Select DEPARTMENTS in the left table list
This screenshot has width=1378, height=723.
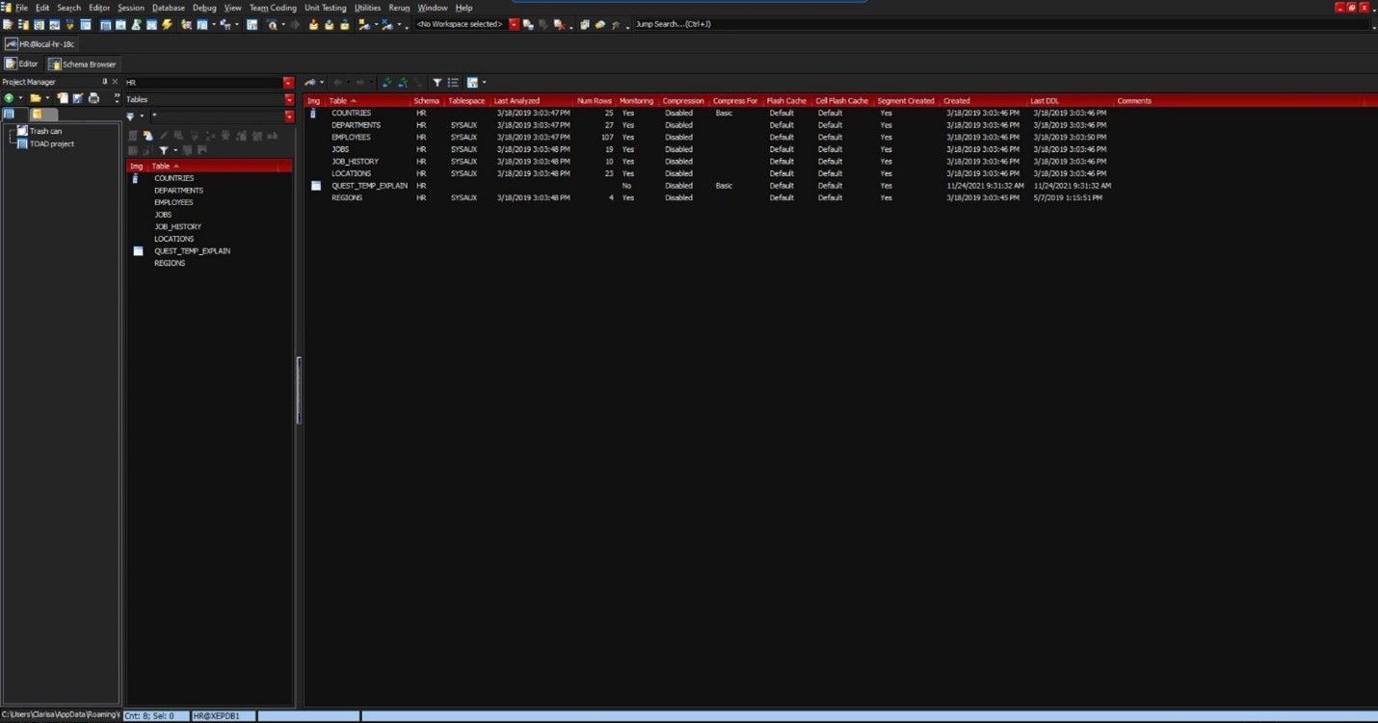178,191
